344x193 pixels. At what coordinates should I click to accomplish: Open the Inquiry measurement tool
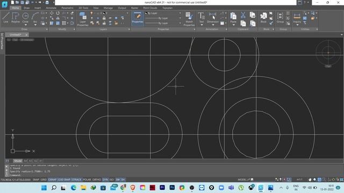coord(297,18)
